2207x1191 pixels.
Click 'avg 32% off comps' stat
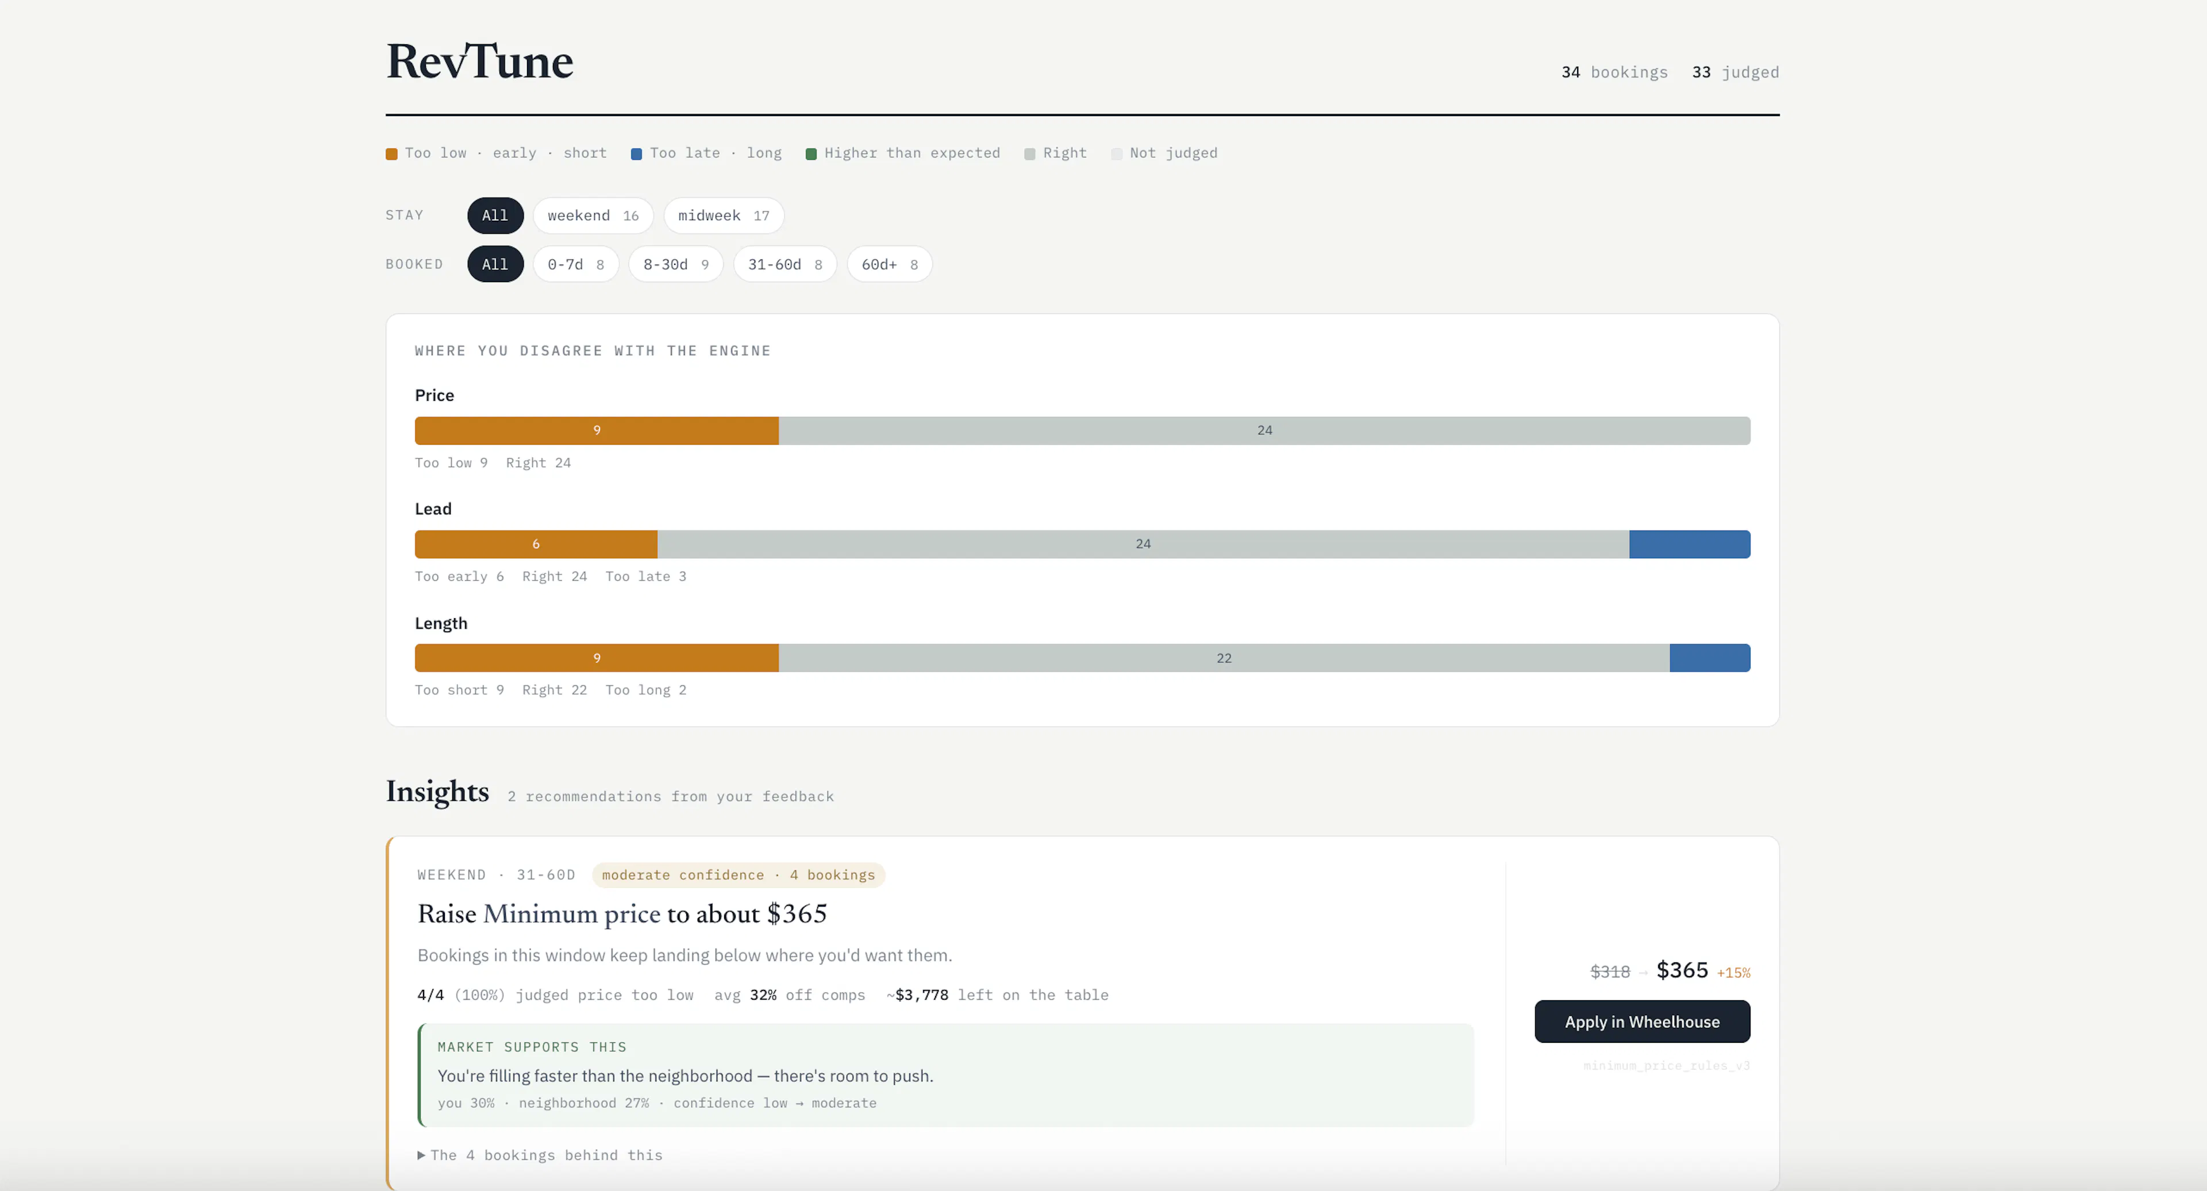(x=789, y=995)
